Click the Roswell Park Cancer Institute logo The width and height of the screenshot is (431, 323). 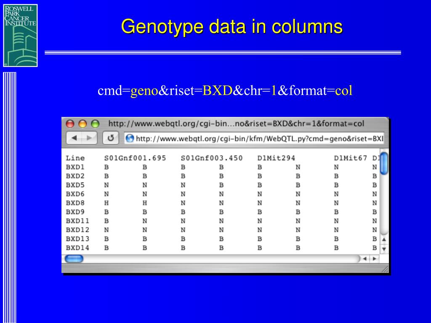[20, 35]
